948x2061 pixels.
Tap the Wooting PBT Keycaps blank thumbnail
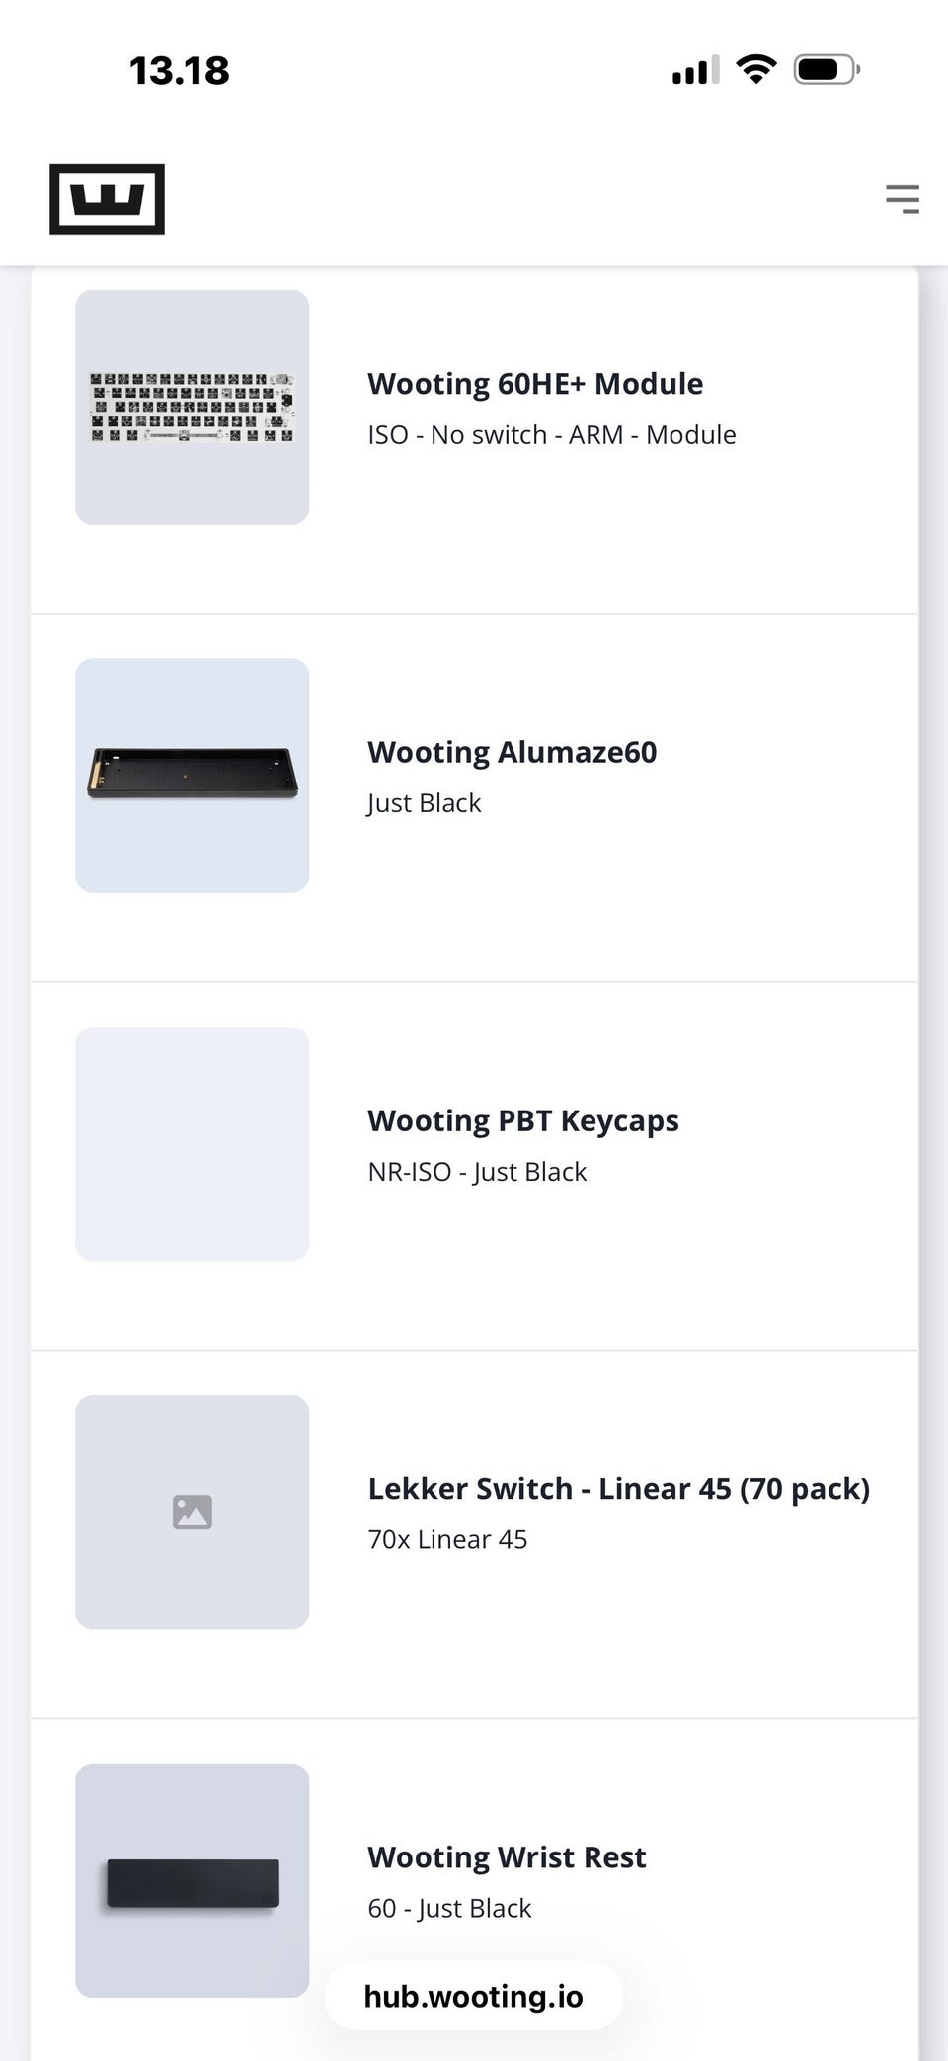(x=193, y=1143)
